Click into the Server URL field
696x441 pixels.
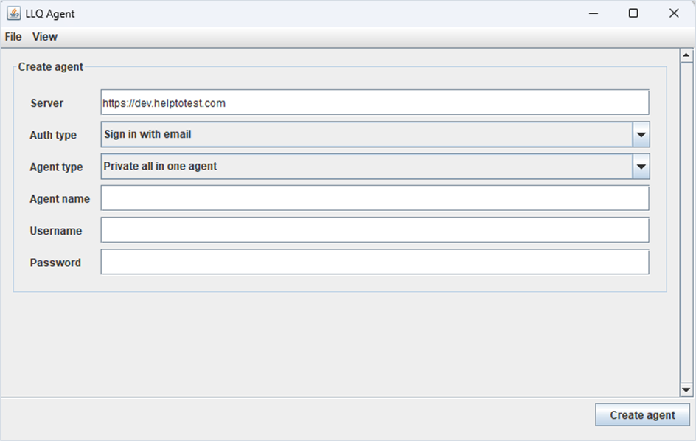(375, 103)
